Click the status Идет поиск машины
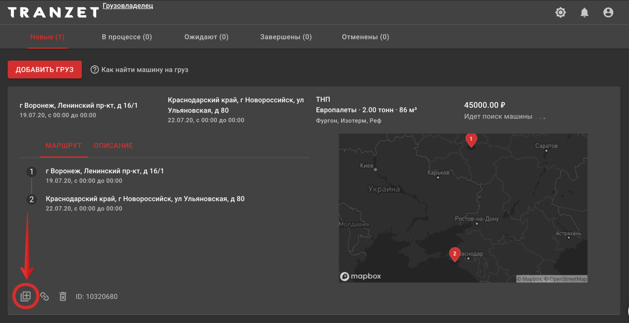 498,116
